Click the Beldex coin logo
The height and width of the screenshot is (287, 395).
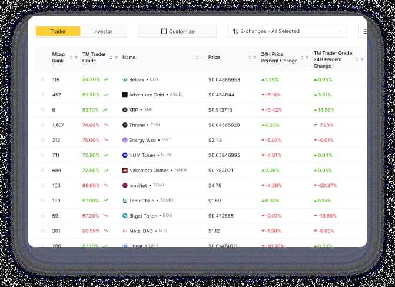[x=125, y=79]
